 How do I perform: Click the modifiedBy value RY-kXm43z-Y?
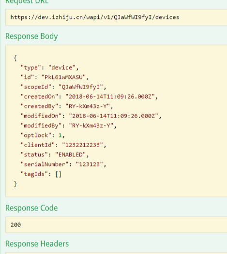tap(91, 125)
